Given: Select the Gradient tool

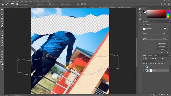Looking at the screenshot, I should pyautogui.click(x=2, y=38).
